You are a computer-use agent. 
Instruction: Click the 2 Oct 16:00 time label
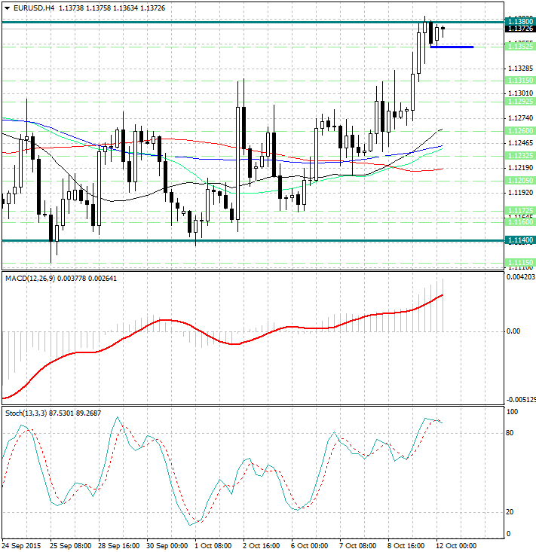tap(261, 546)
